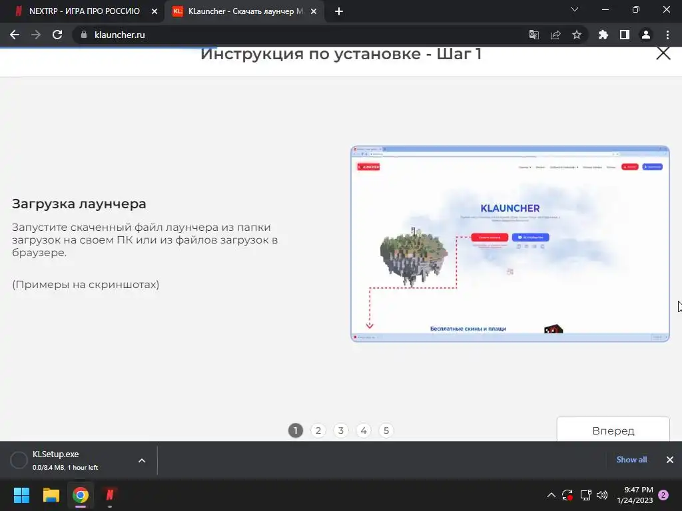This screenshot has height=511, width=682.
Task: Click the Вперед button
Action: point(613,429)
